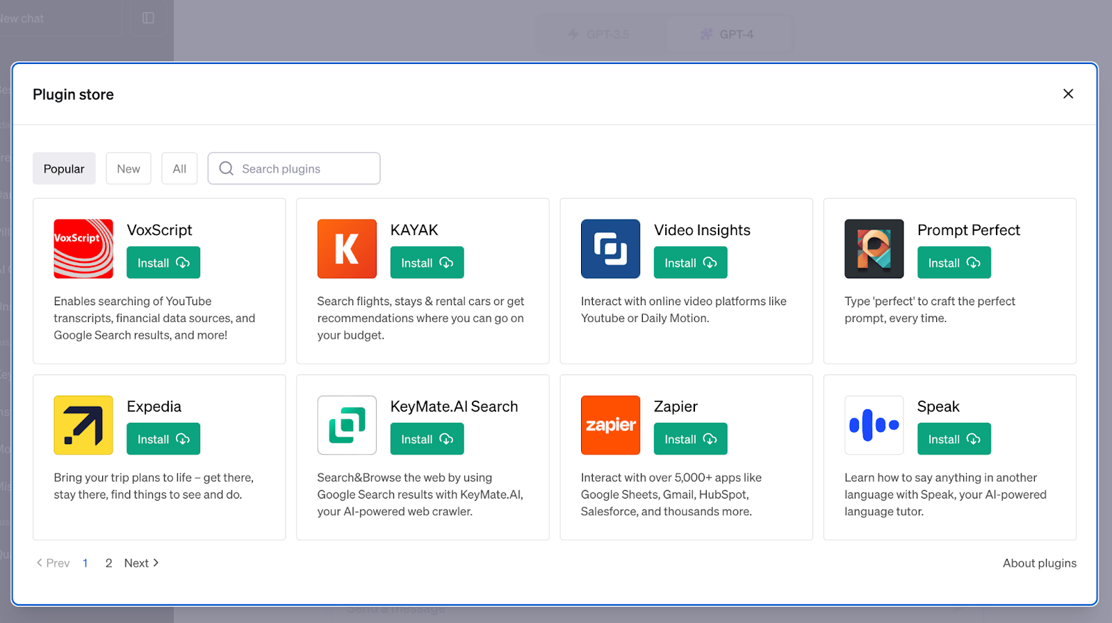Install the VoxScript plugin
The height and width of the screenshot is (623, 1112).
163,263
